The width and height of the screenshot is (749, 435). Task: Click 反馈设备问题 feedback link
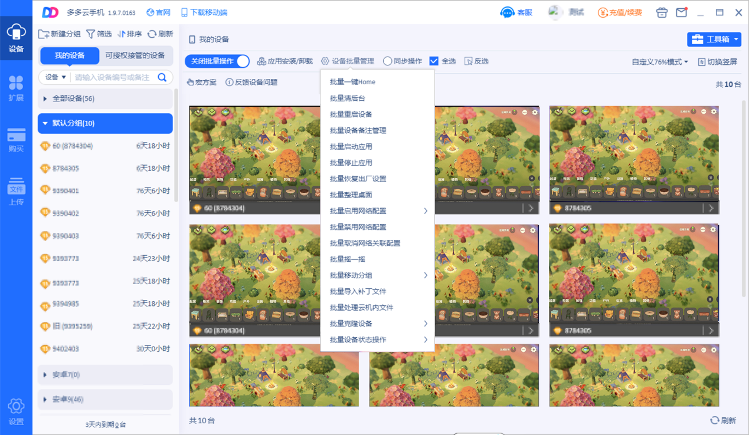coord(251,83)
